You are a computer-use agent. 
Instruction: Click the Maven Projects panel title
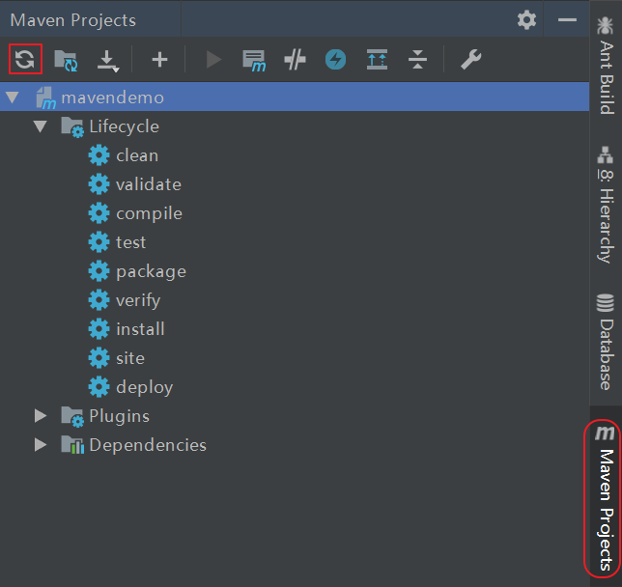73,20
